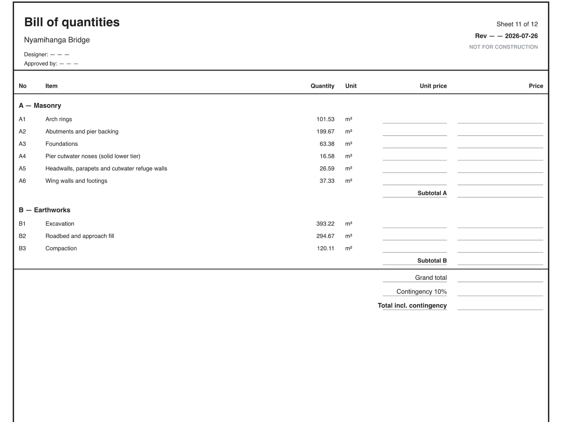Click the 'Item' column header
The width and height of the screenshot is (562, 422).
(51, 86)
